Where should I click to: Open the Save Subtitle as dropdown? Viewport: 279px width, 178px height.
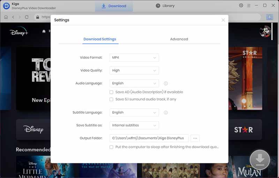coord(134,125)
